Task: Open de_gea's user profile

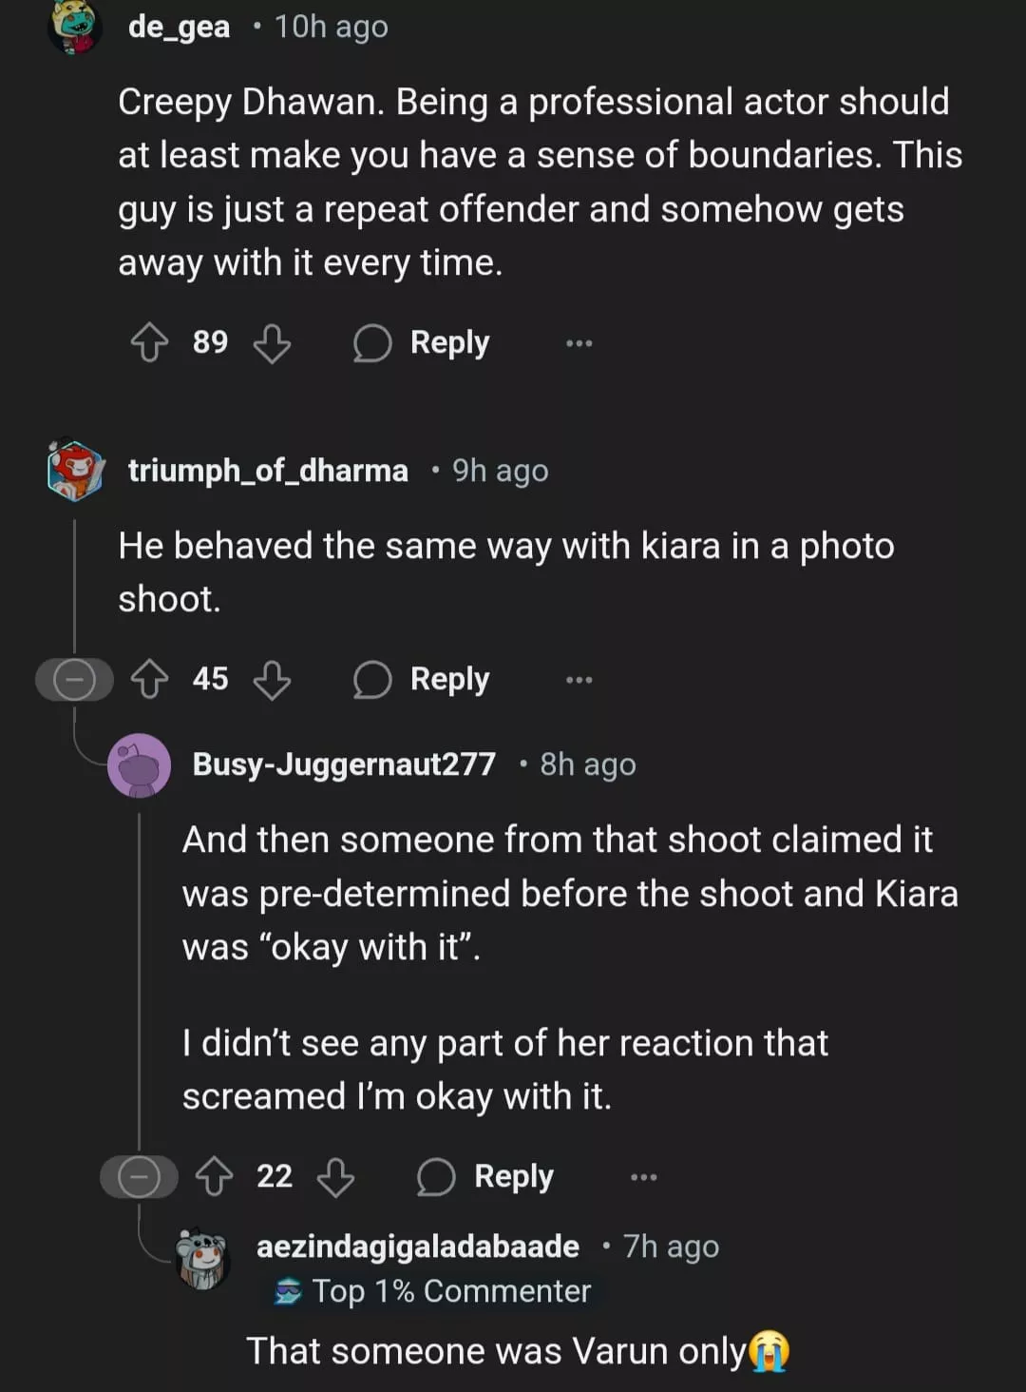Action: [179, 27]
